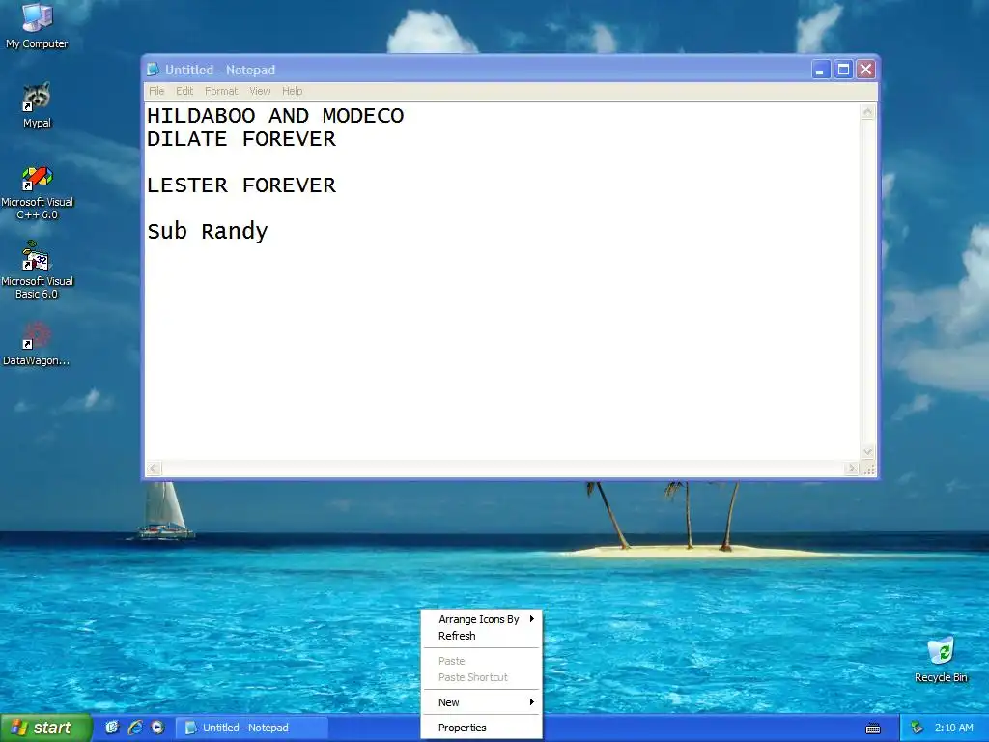This screenshot has height=742, width=989.
Task: Click the Untitled - Notepad taskbar button
Action: pyautogui.click(x=251, y=728)
